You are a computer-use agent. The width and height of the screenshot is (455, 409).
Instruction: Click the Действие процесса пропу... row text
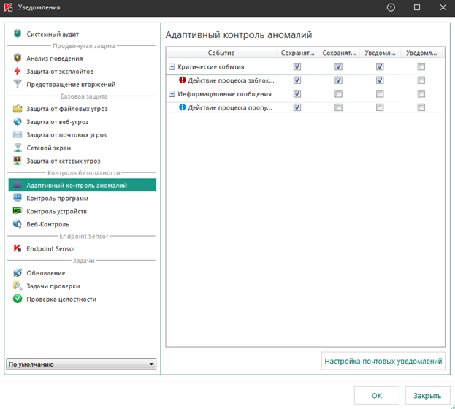(230, 107)
